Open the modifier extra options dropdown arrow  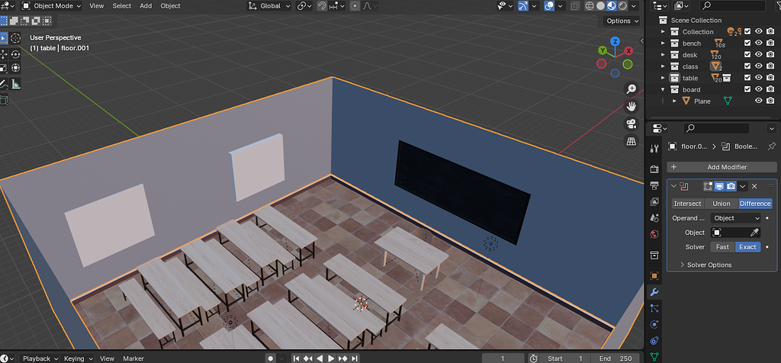[x=743, y=186]
